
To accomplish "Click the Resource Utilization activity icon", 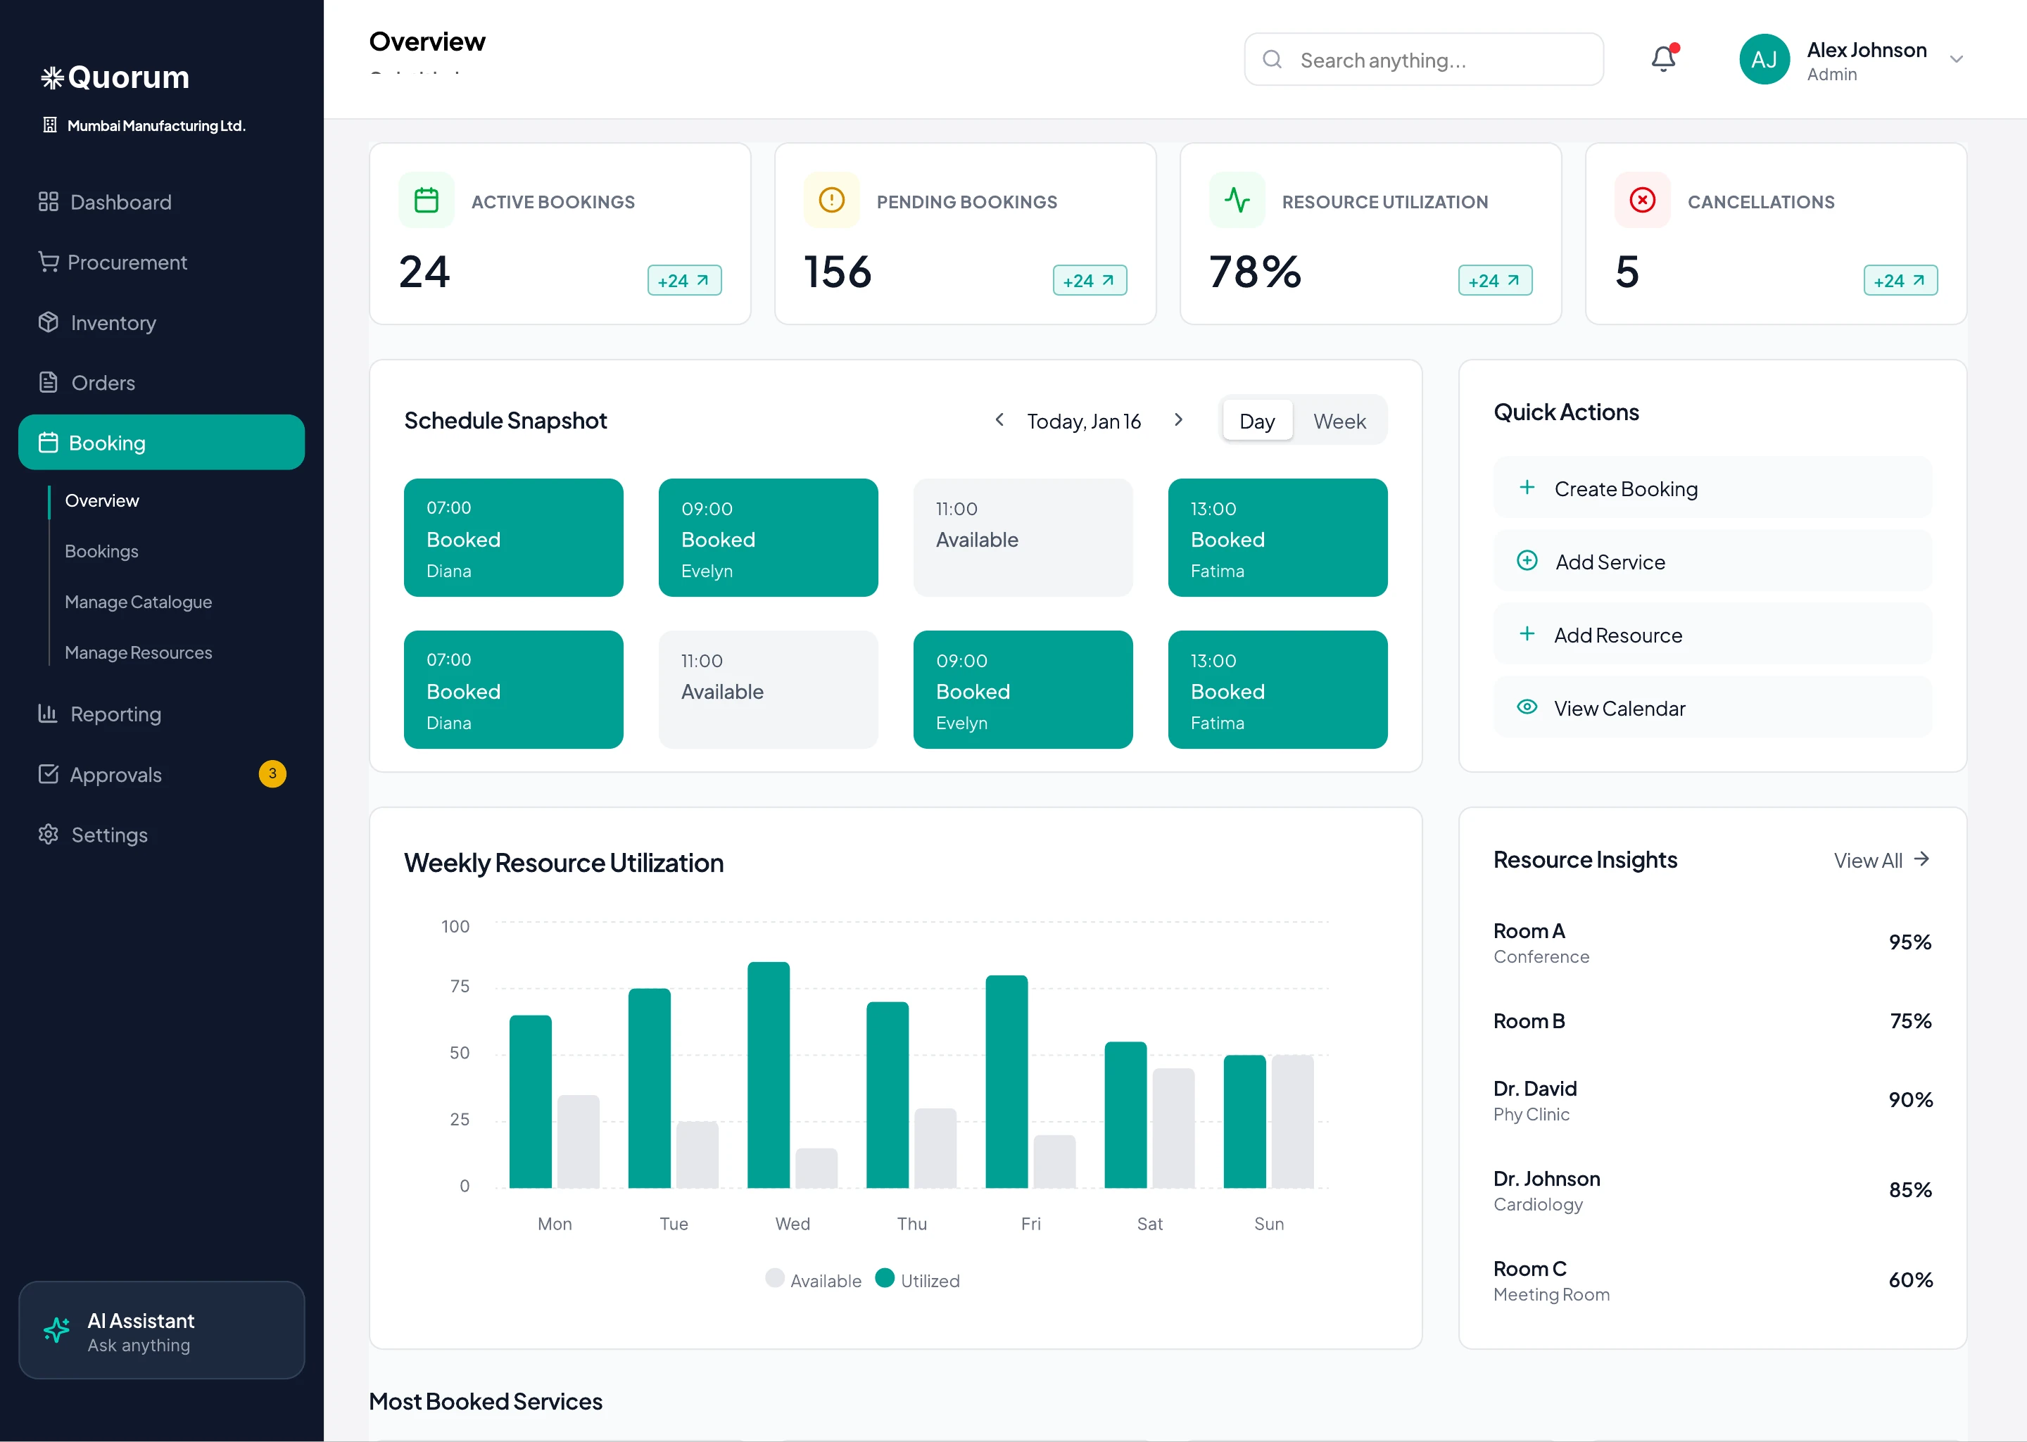I will point(1237,201).
